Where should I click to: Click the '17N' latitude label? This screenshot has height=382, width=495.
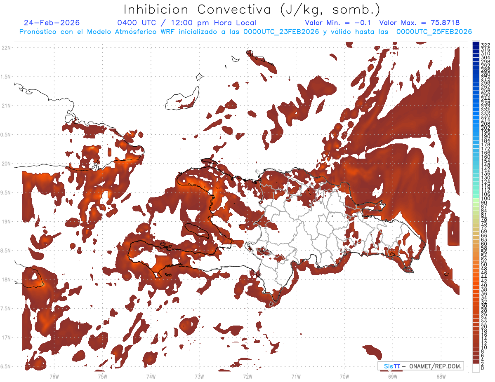click(x=6, y=337)
